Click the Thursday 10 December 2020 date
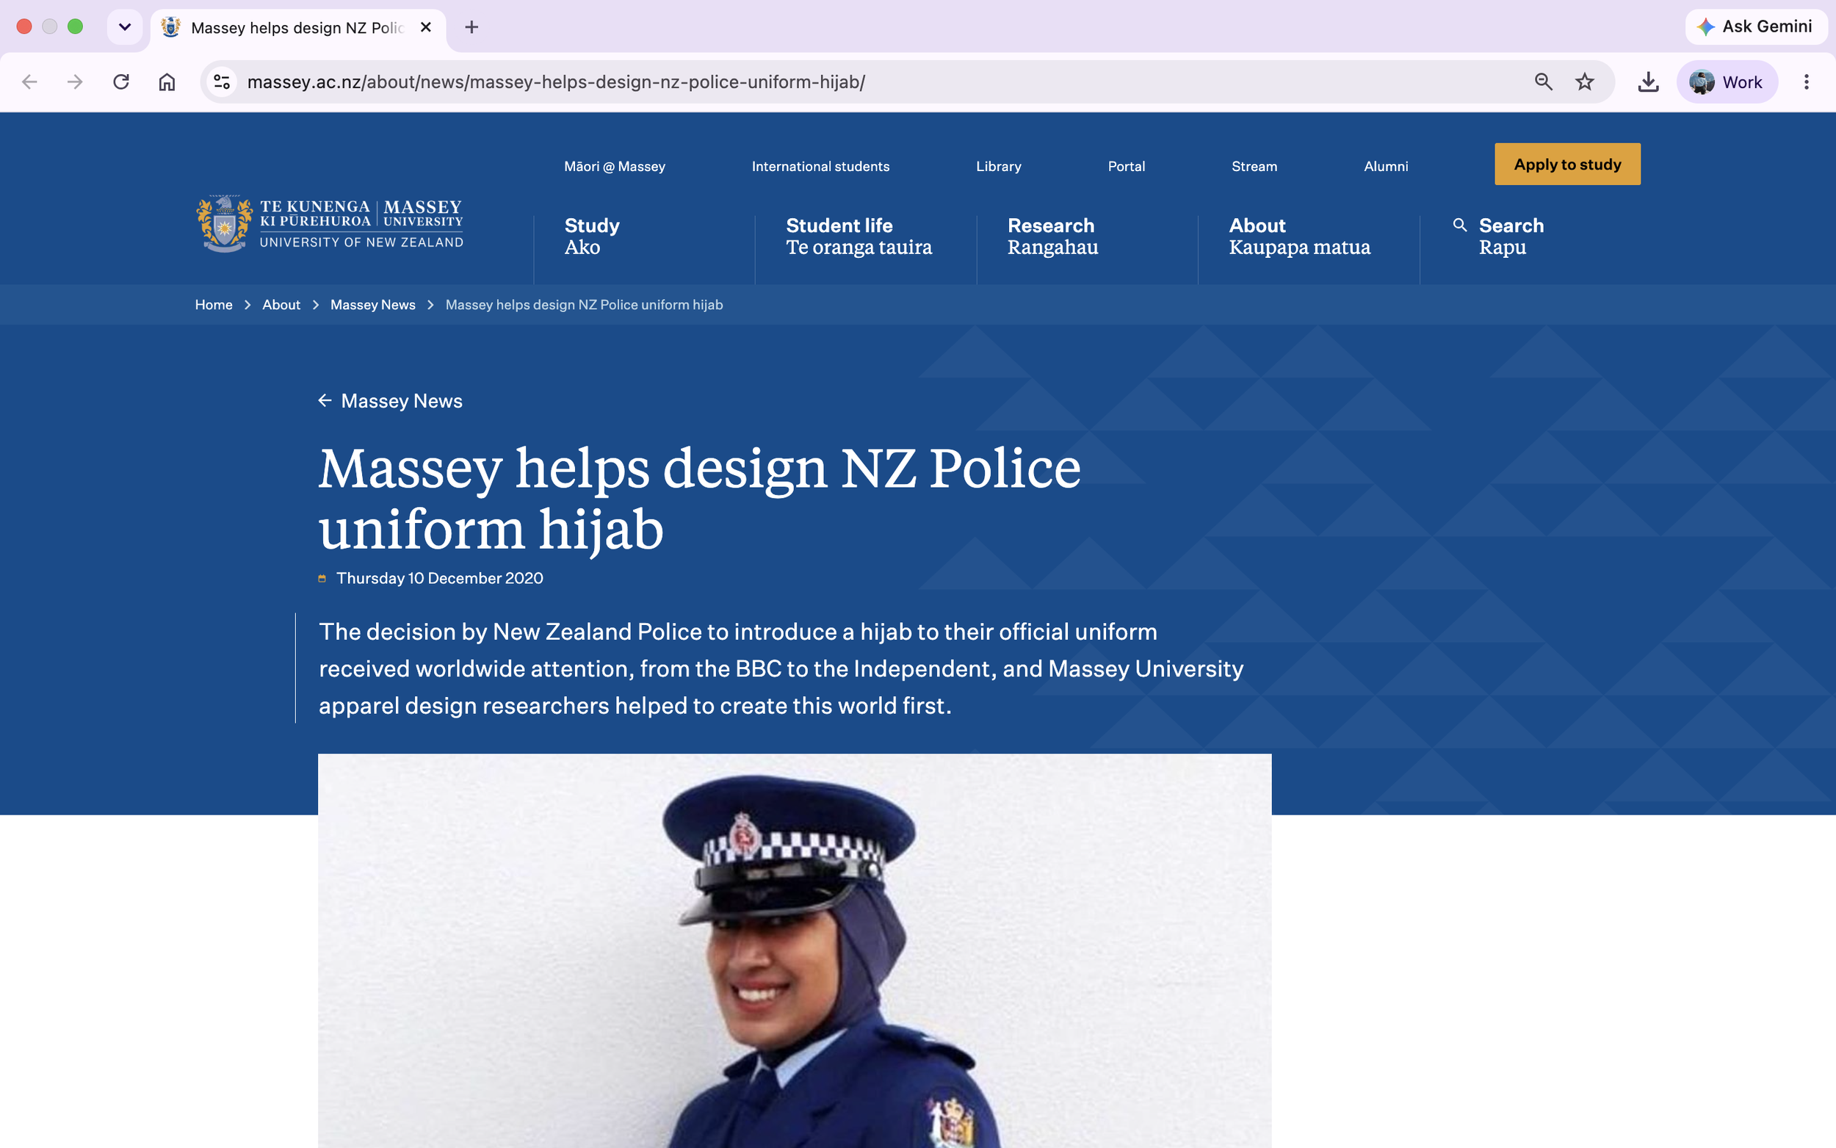 click(439, 578)
